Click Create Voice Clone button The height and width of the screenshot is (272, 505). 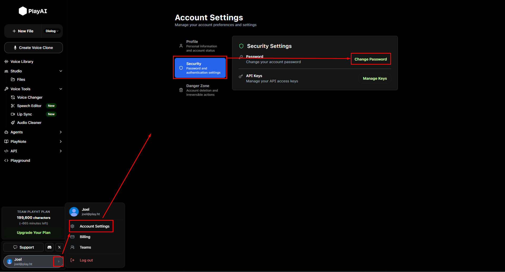[33, 48]
